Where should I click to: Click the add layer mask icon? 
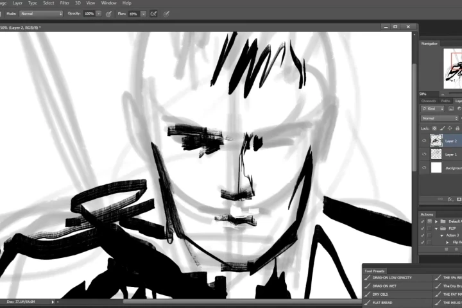[x=459, y=200]
